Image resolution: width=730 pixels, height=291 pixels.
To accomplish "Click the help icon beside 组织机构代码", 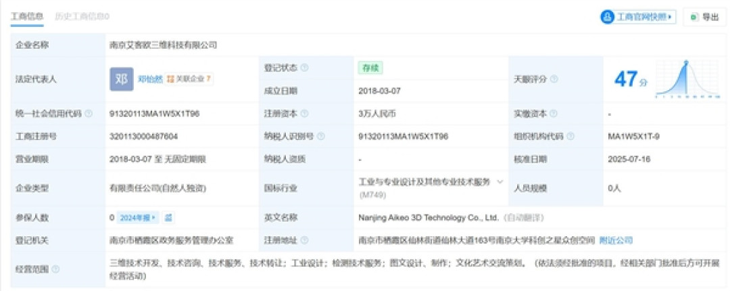I will click(570, 137).
